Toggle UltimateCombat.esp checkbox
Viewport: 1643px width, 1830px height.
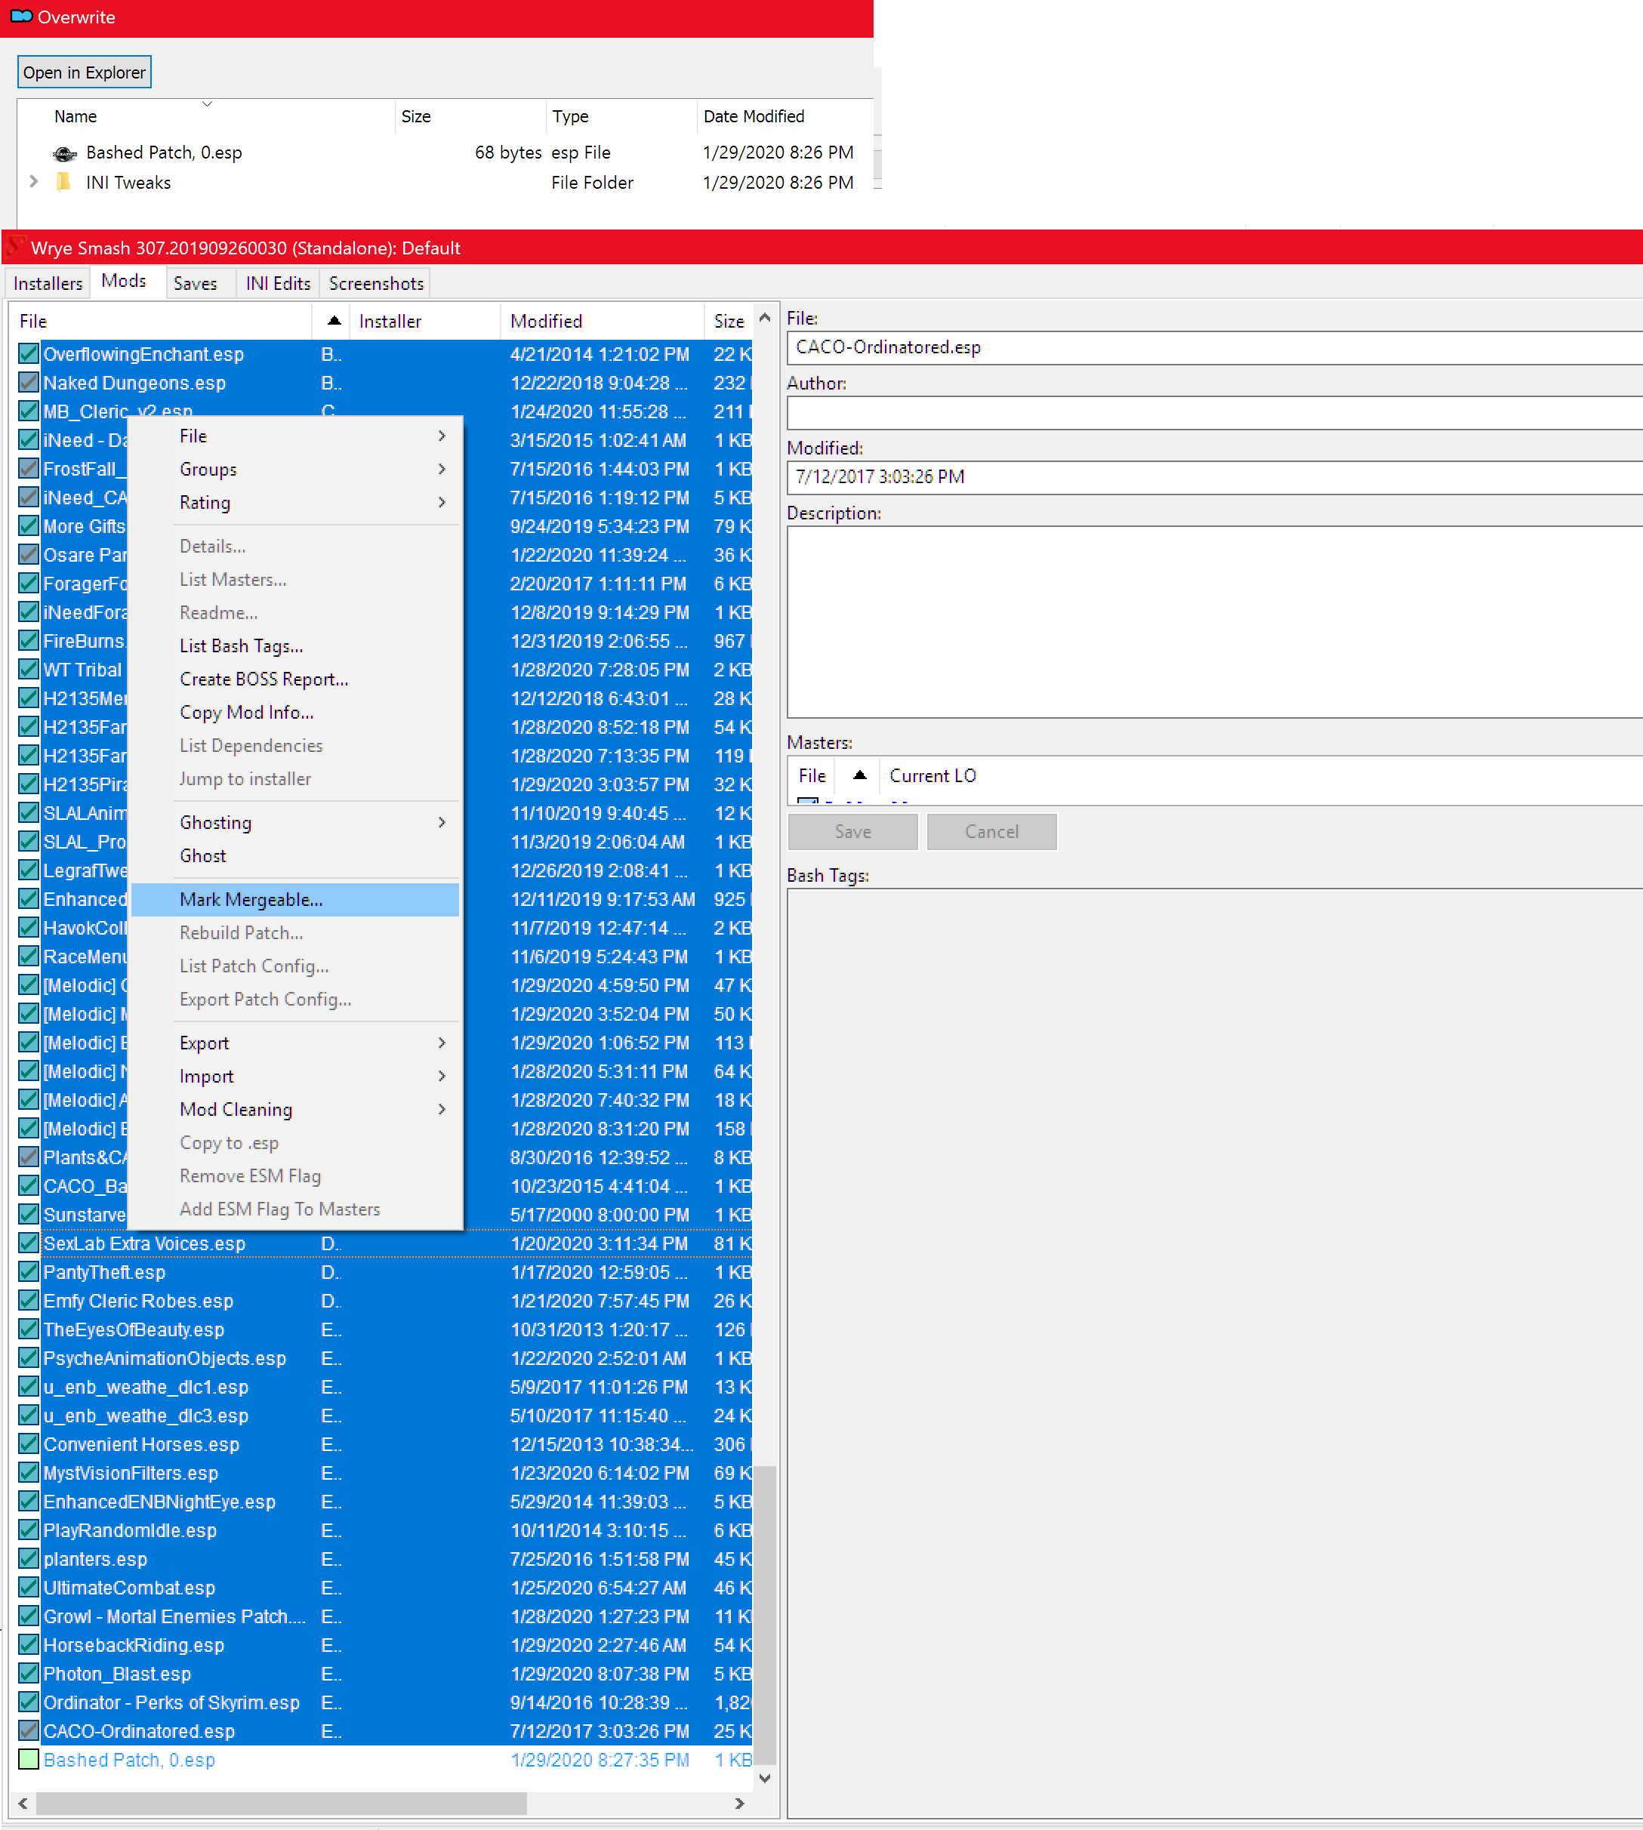pyautogui.click(x=29, y=1588)
